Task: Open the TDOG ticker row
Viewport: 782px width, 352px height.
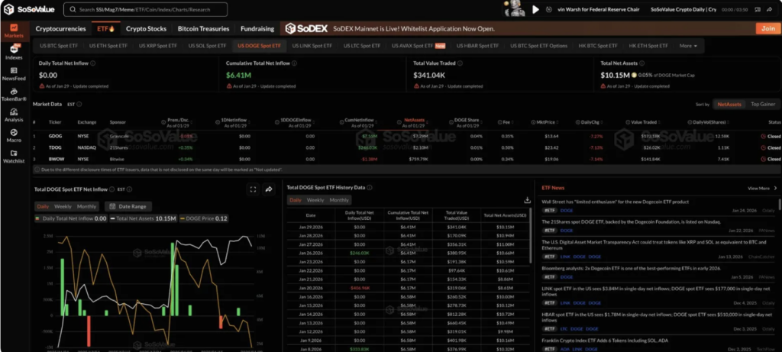Action: pyautogui.click(x=407, y=147)
